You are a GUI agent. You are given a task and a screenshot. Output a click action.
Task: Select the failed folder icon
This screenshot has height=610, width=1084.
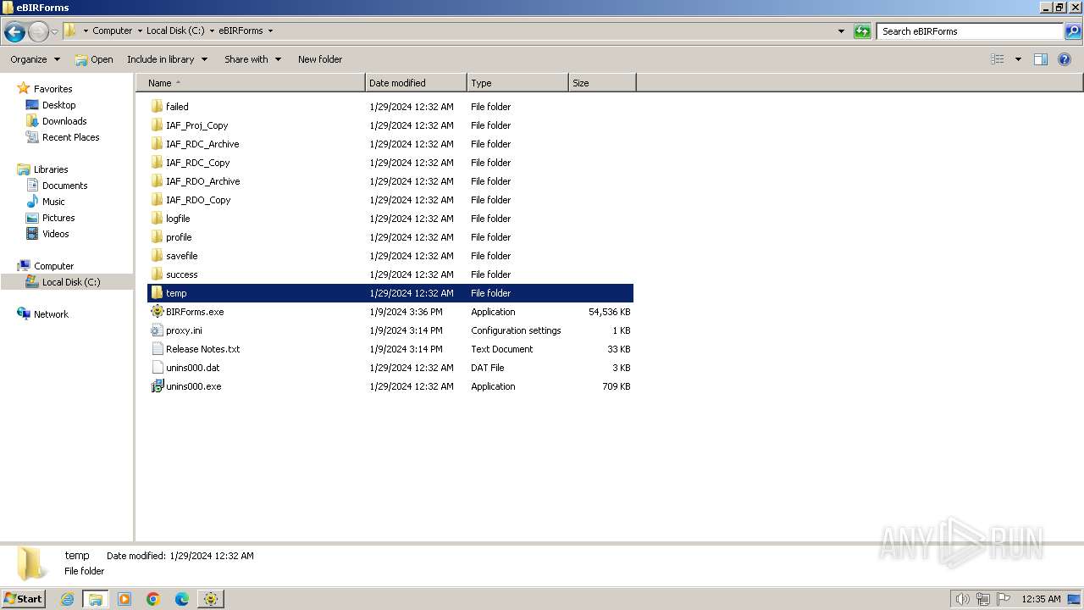pyautogui.click(x=157, y=107)
